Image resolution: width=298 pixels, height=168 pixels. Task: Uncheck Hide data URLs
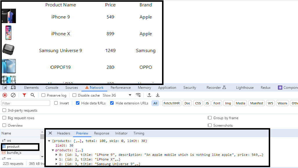[77, 103]
